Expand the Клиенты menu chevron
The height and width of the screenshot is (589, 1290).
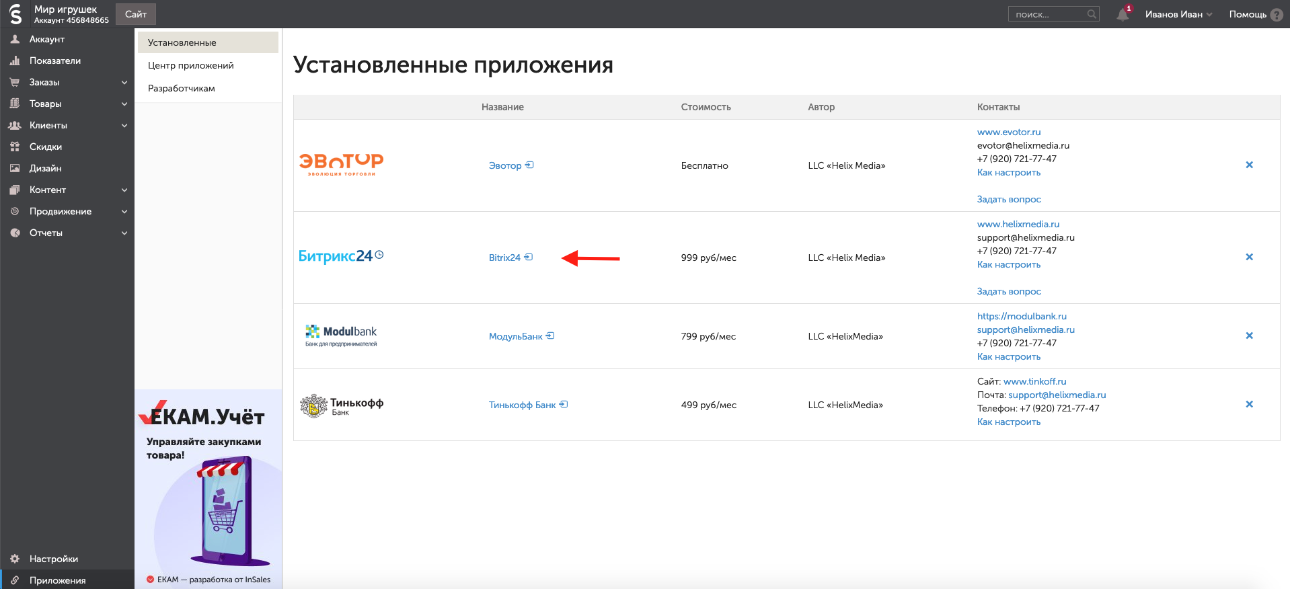[x=124, y=125]
